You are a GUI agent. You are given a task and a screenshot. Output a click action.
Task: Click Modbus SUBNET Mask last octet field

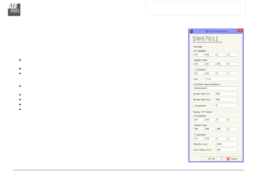[x=232, y=129]
